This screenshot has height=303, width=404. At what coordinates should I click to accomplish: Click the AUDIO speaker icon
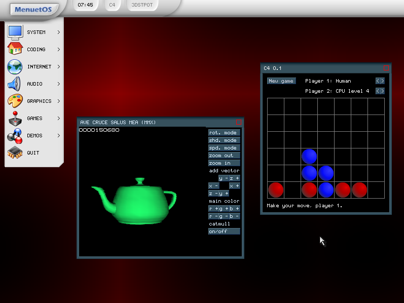[14, 84]
